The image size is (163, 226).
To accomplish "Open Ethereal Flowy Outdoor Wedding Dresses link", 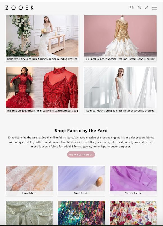I will (120, 111).
